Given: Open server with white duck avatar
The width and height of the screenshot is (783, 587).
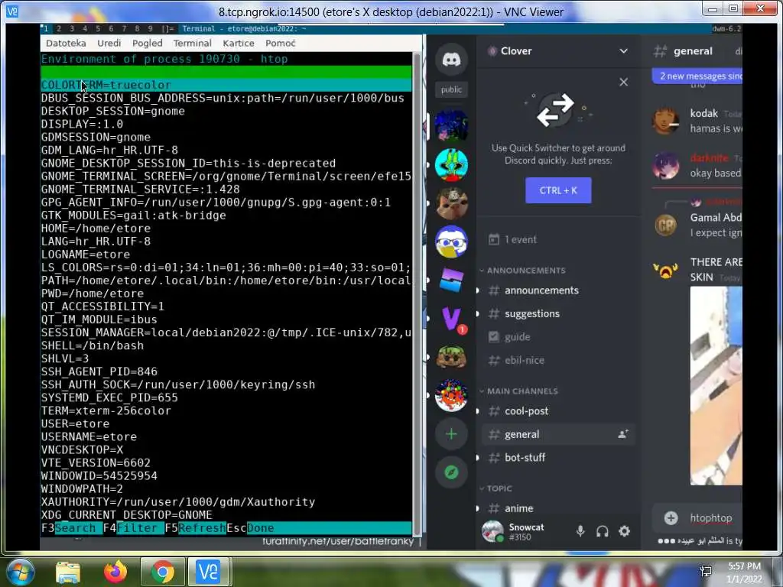Looking at the screenshot, I should tap(451, 242).
